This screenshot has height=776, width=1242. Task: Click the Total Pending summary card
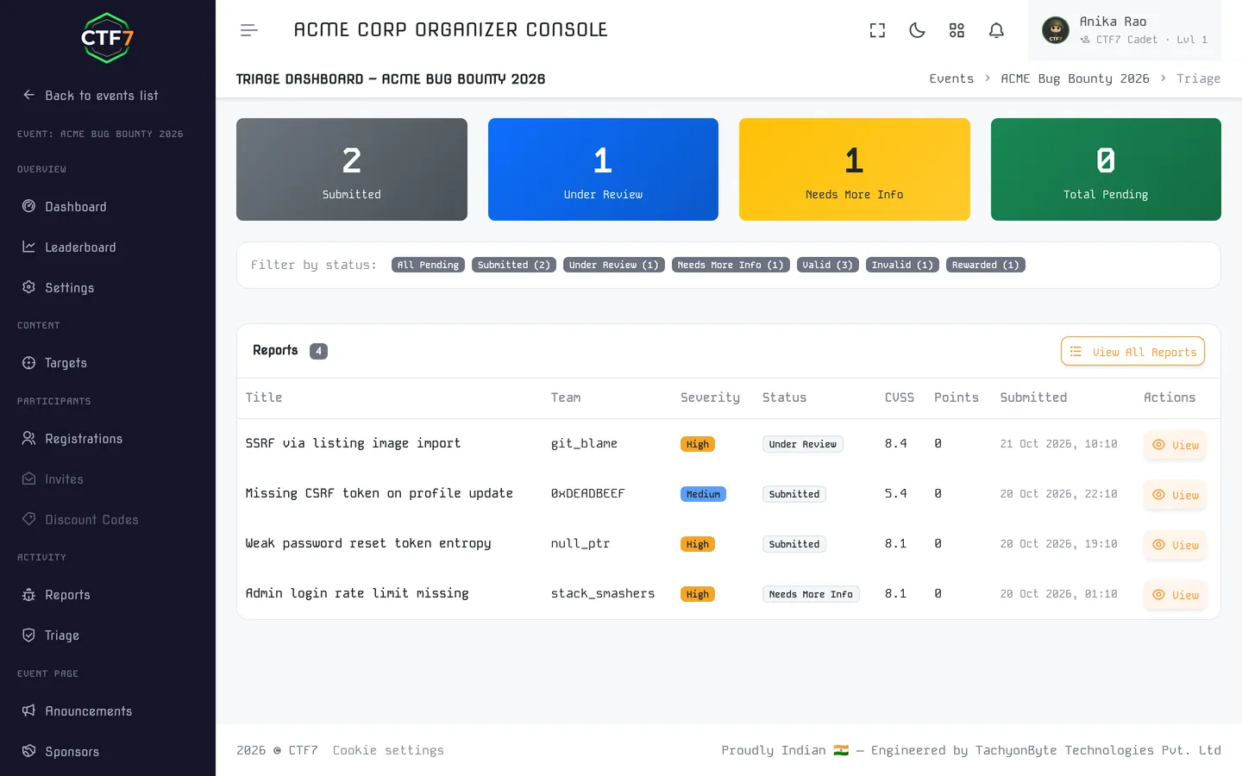[1106, 169]
